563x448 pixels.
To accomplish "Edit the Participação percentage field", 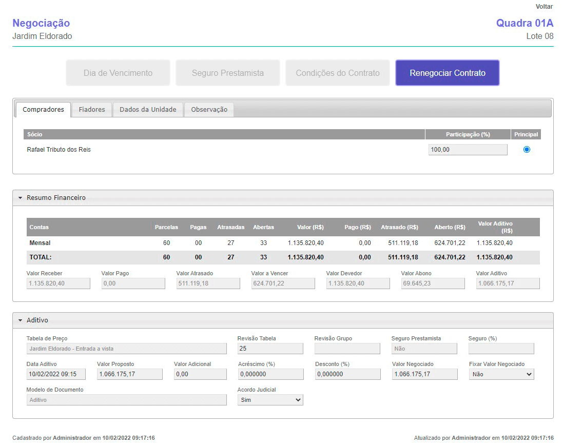I will tap(468, 150).
